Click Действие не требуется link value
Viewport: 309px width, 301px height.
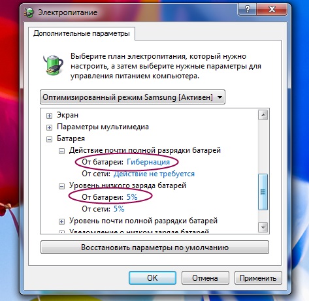pyautogui.click(x=154, y=174)
